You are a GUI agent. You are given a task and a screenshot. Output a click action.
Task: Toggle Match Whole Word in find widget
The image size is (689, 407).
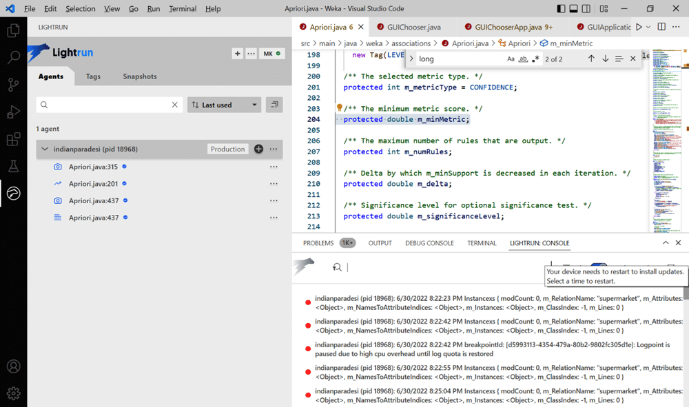pos(523,59)
